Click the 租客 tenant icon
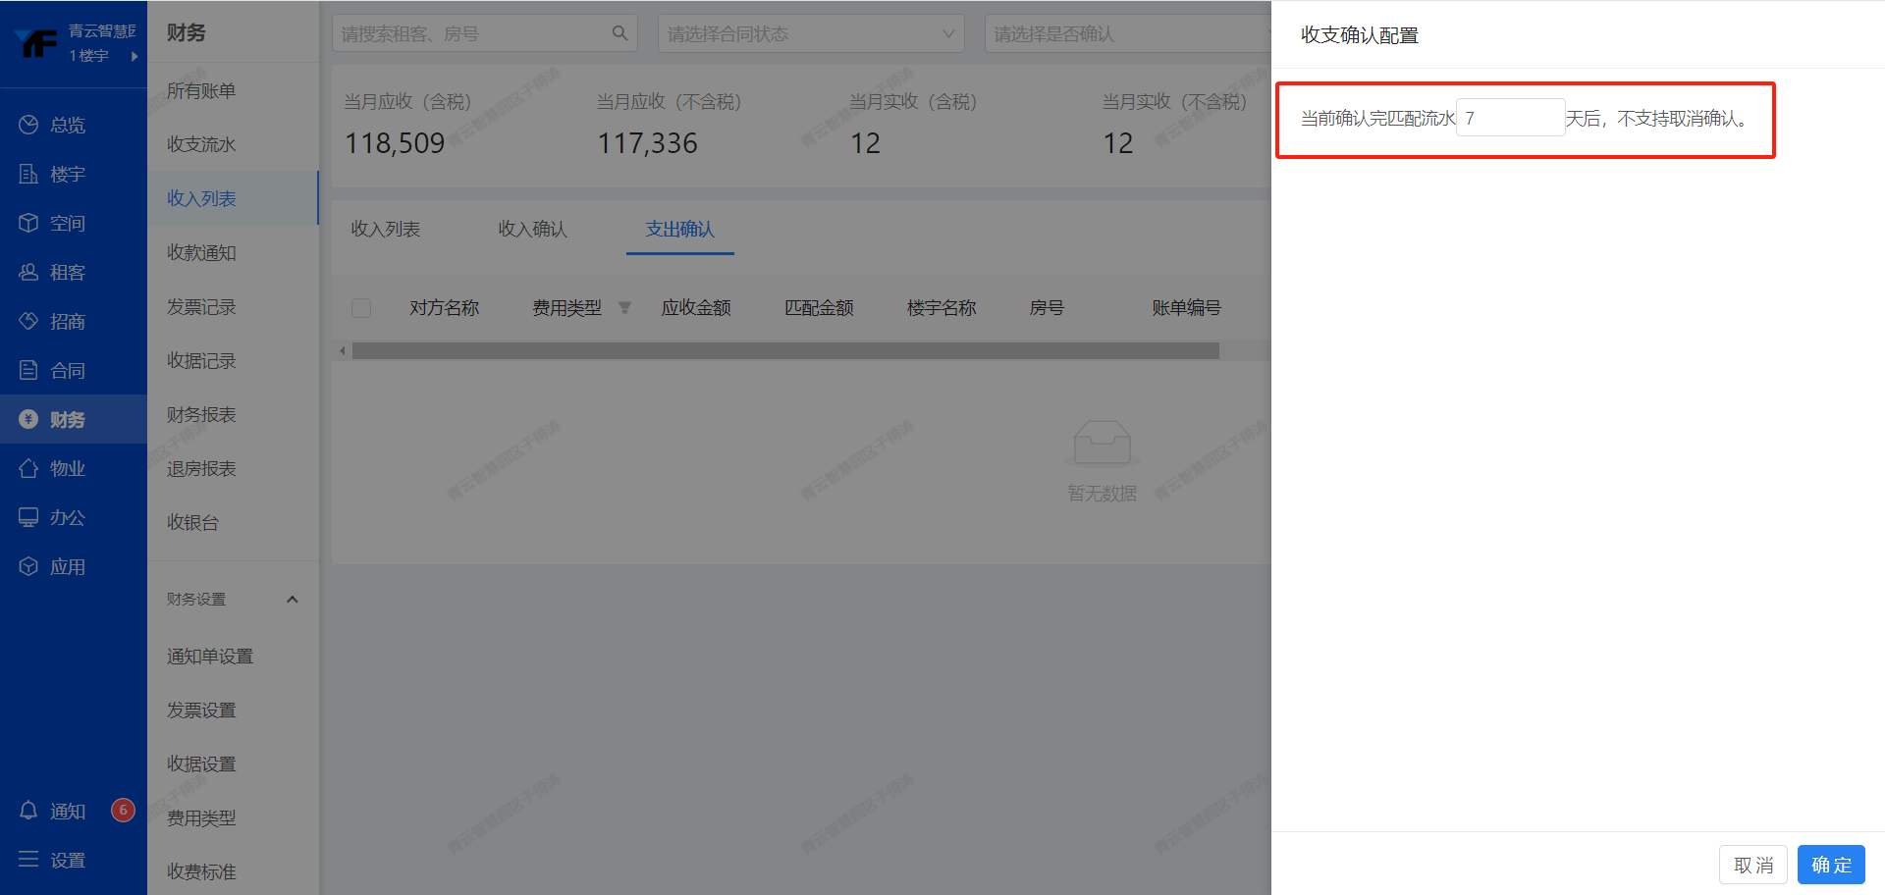 [28, 272]
